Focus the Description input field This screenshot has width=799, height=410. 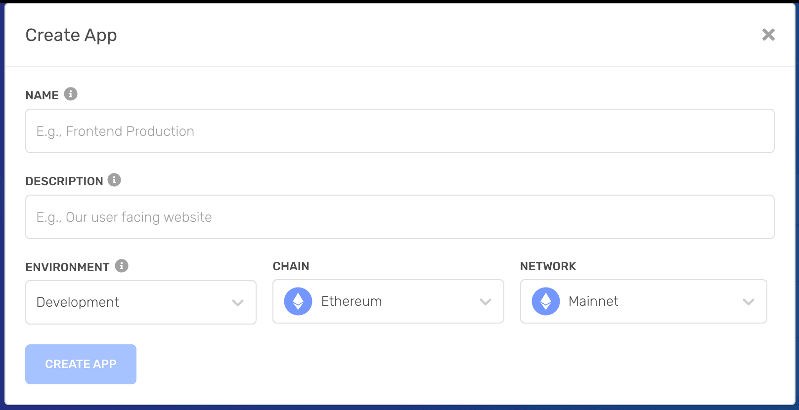click(399, 217)
